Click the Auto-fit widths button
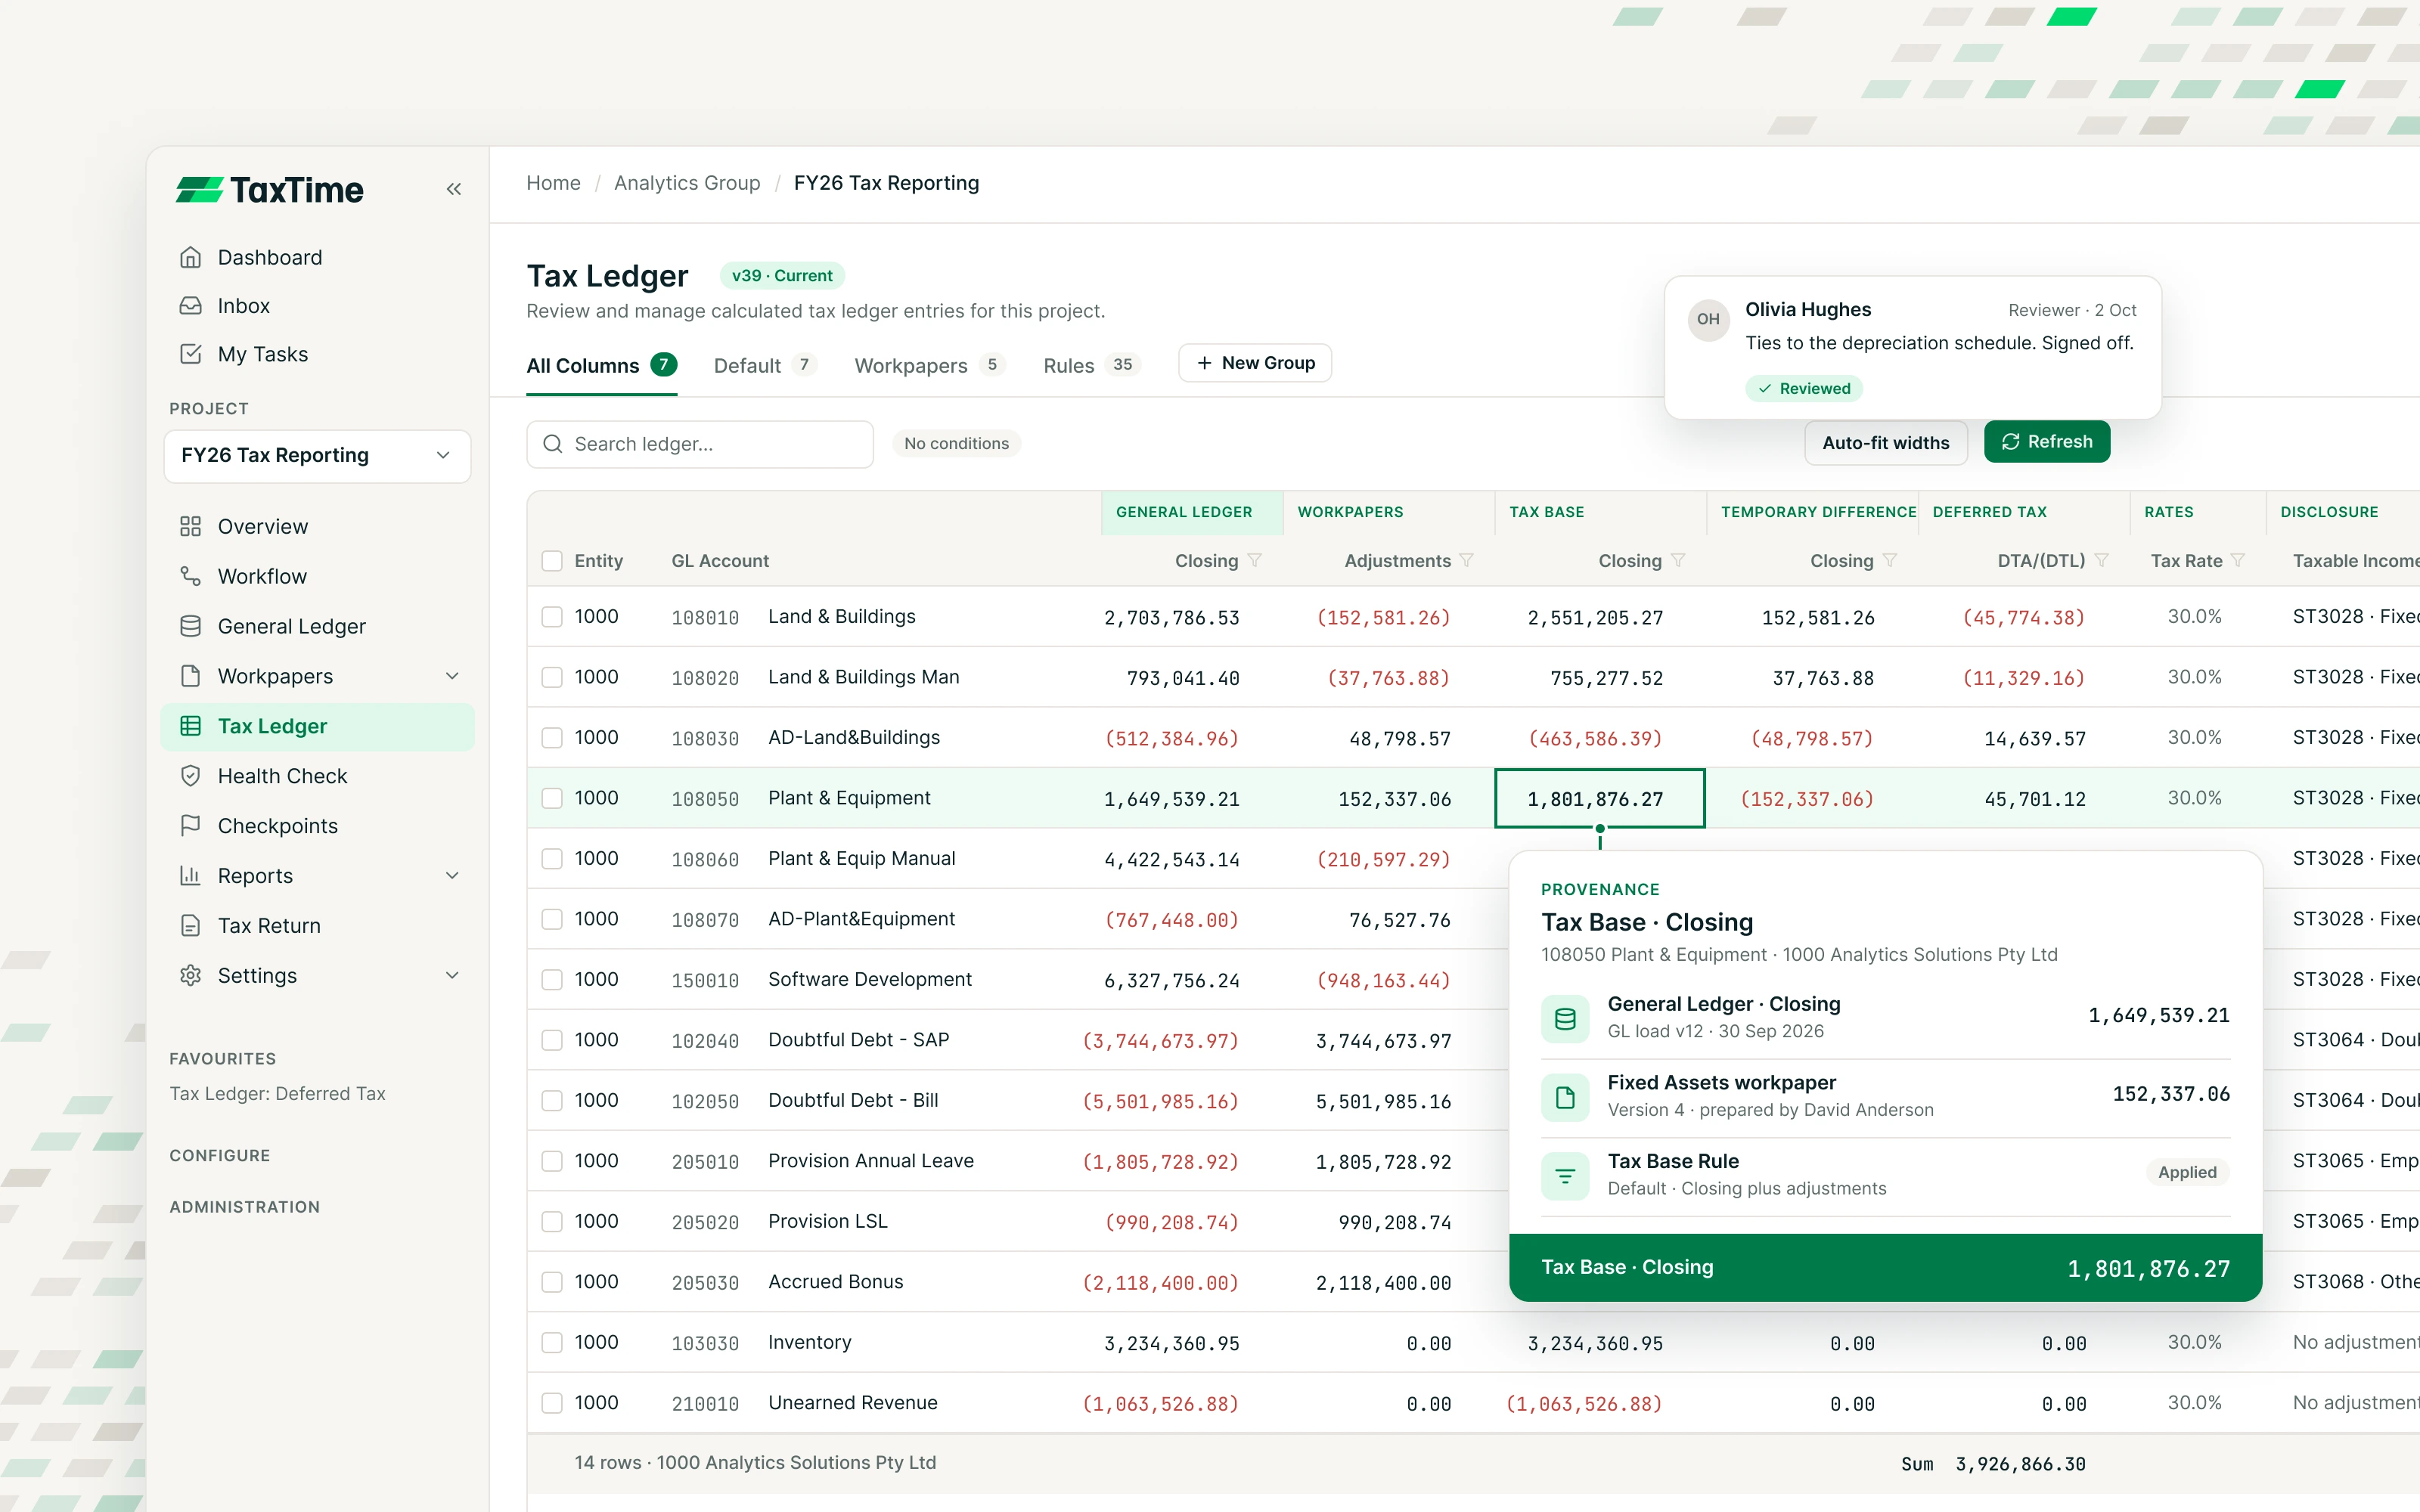The image size is (2420, 1512). point(1885,443)
